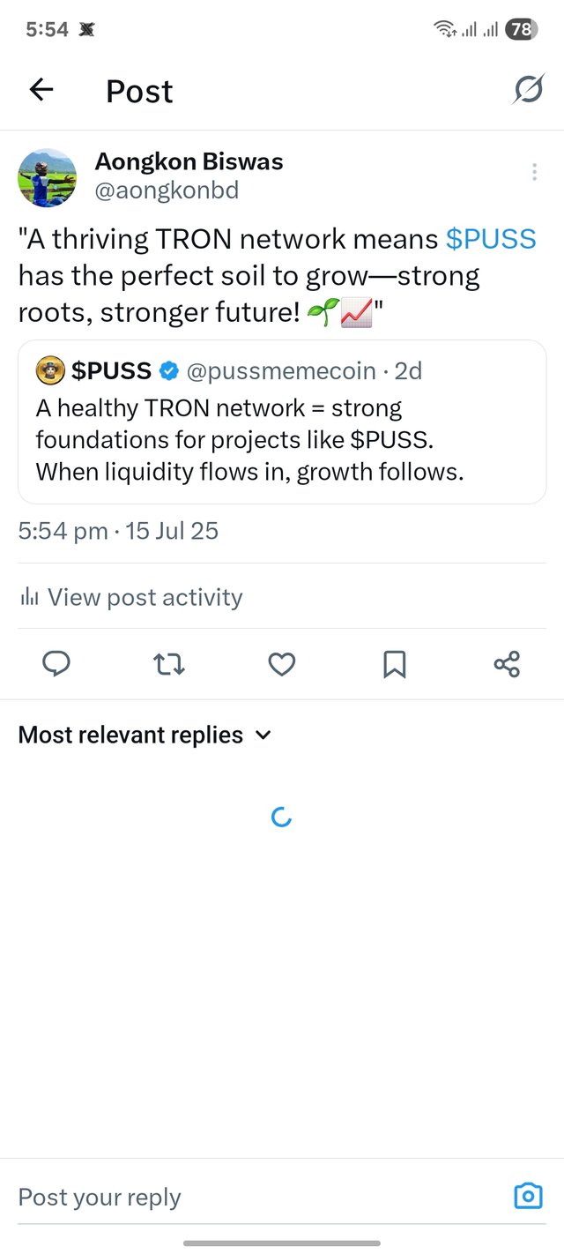Tap the back arrow icon
Screen dimensions: 564x1254
click(41, 89)
